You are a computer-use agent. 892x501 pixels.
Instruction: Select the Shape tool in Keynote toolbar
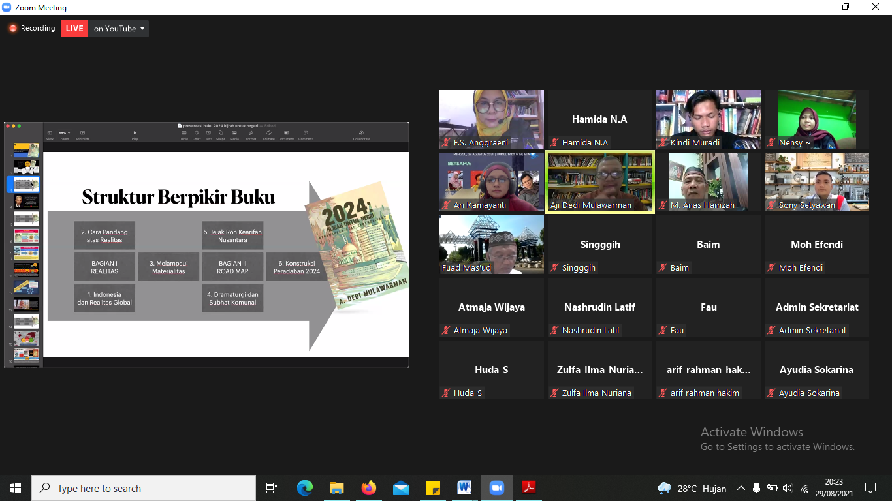pos(221,134)
